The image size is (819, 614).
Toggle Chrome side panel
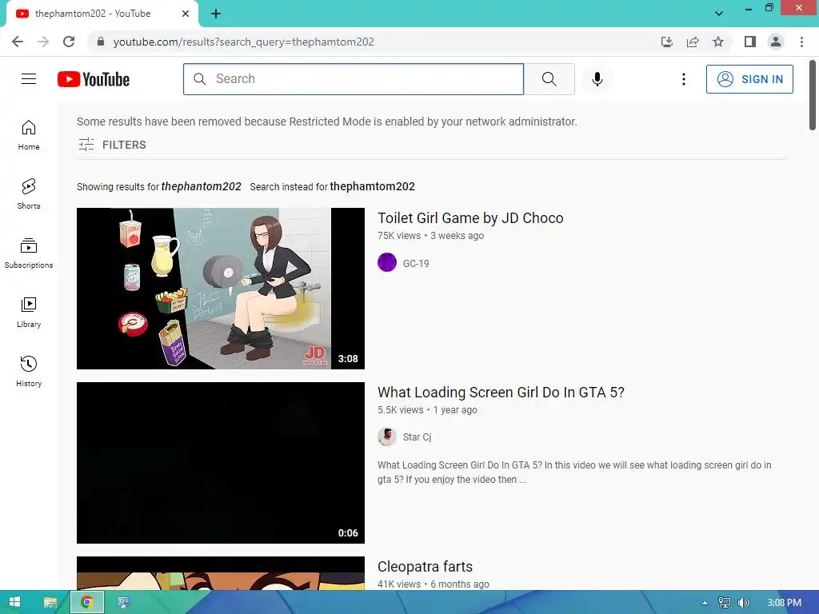[x=750, y=42]
